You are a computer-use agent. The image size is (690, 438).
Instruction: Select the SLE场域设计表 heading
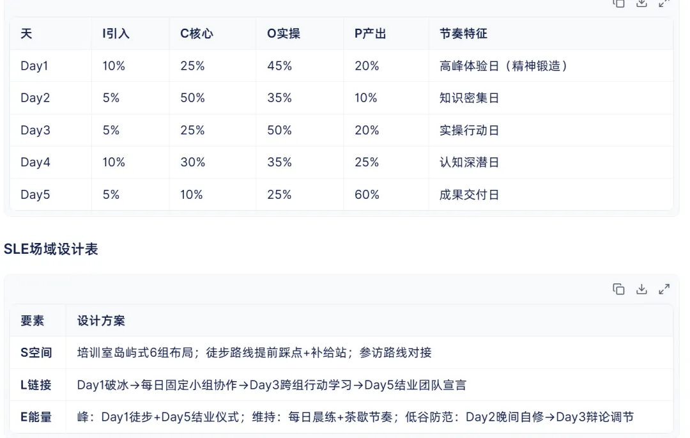click(50, 249)
